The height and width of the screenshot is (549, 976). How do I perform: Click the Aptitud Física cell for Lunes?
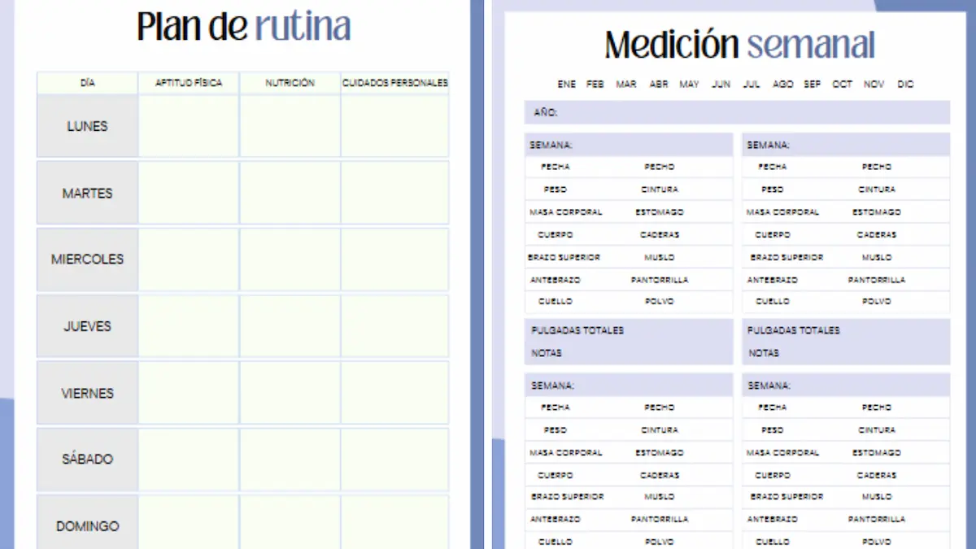(189, 126)
